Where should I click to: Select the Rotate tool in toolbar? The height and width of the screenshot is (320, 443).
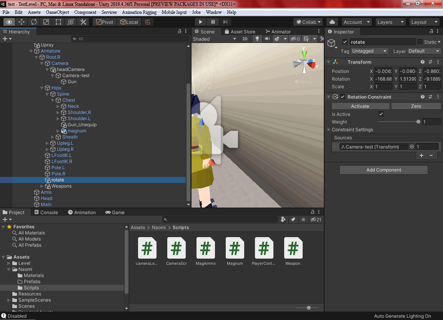pyautogui.click(x=34, y=22)
